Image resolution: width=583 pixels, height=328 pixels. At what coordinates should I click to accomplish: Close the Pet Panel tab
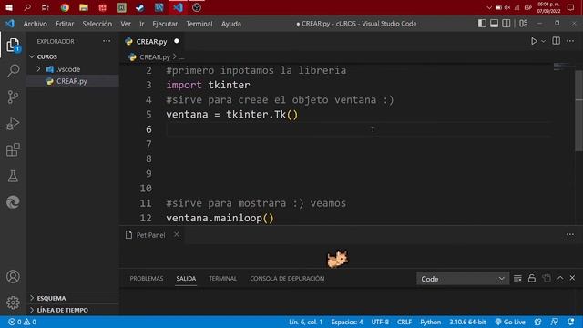[177, 235]
